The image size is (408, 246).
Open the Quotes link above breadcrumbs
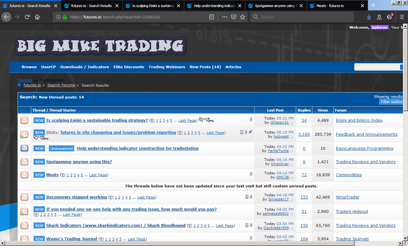coord(25,80)
